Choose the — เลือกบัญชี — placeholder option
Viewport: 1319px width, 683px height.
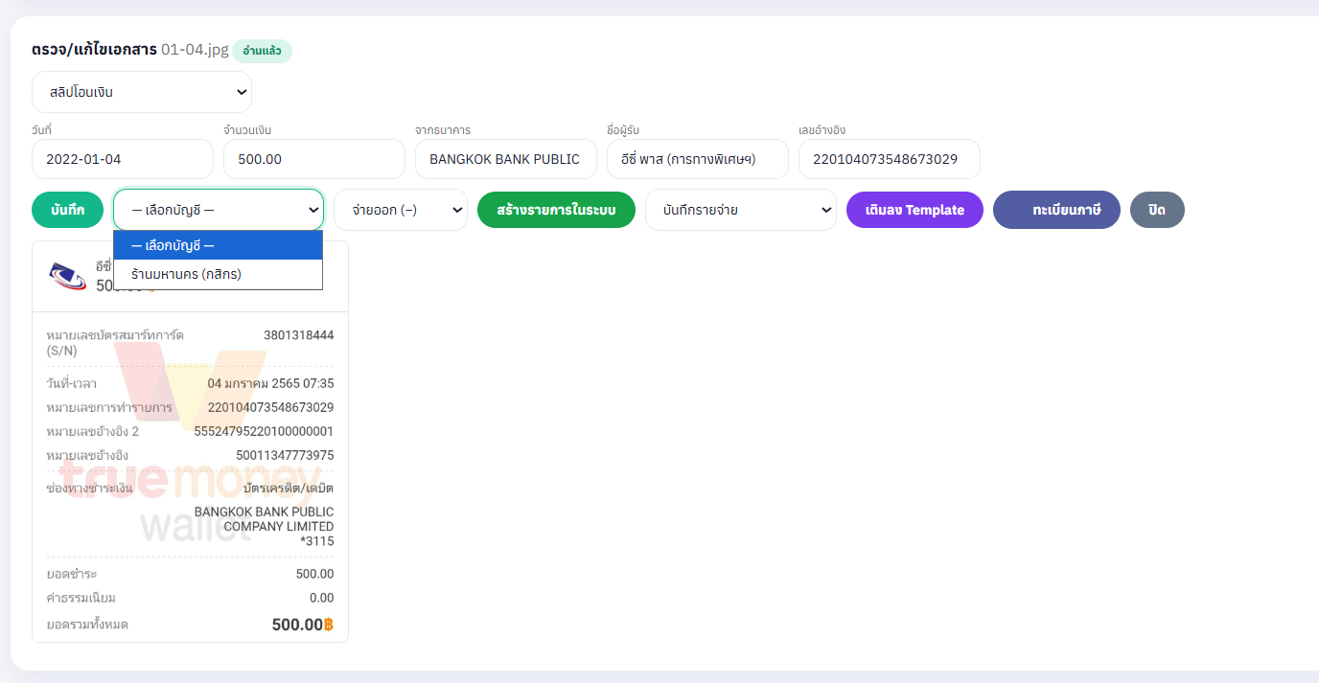click(218, 245)
